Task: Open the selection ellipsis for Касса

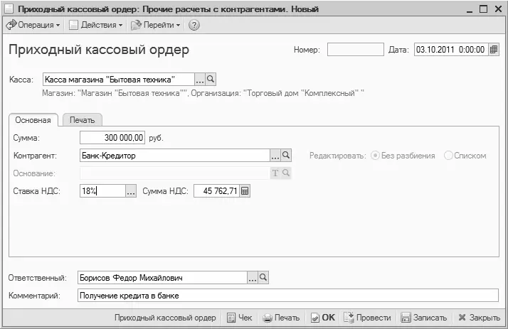Action: tap(199, 80)
